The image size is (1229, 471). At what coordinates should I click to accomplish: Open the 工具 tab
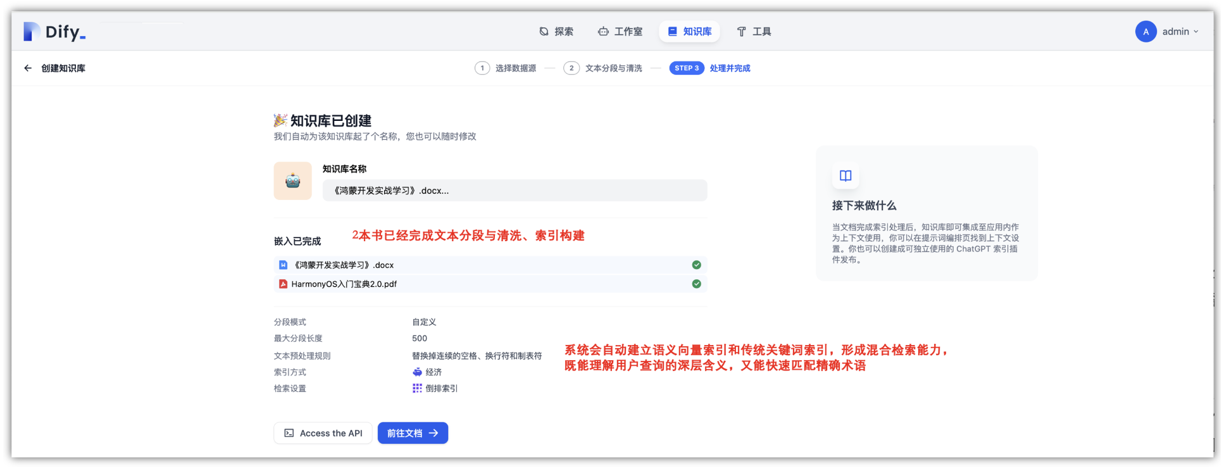tap(754, 32)
